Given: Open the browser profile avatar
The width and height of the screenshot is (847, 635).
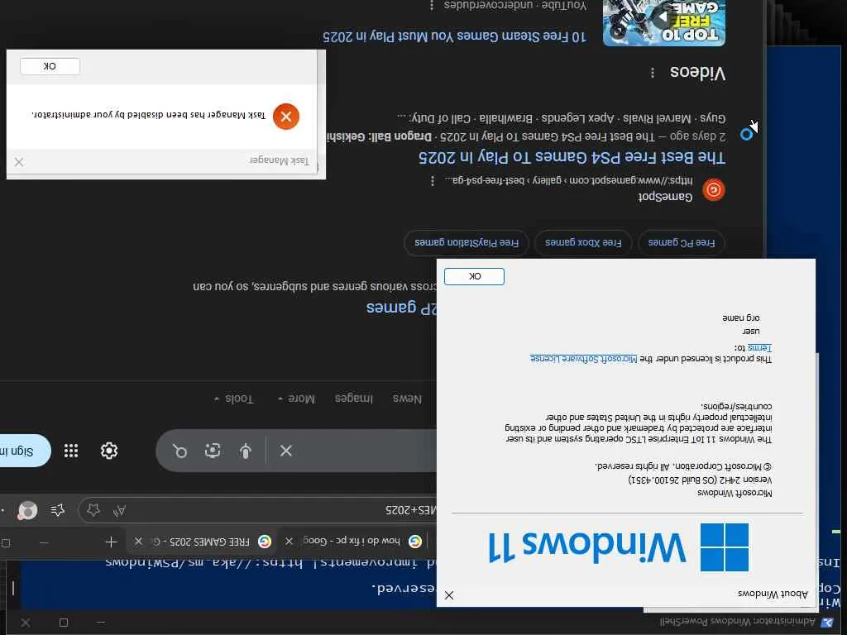Looking at the screenshot, I should pyautogui.click(x=27, y=509).
